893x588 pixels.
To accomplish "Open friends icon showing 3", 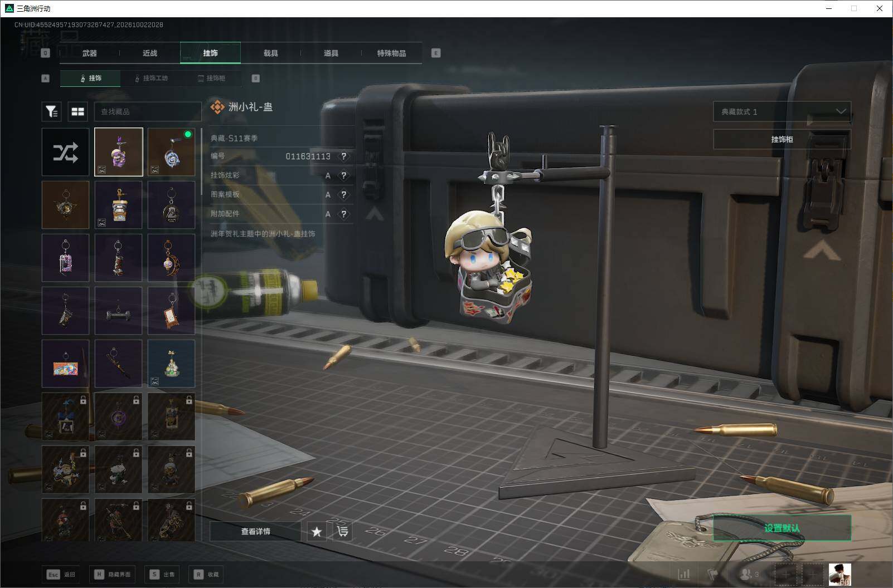I will [x=749, y=574].
